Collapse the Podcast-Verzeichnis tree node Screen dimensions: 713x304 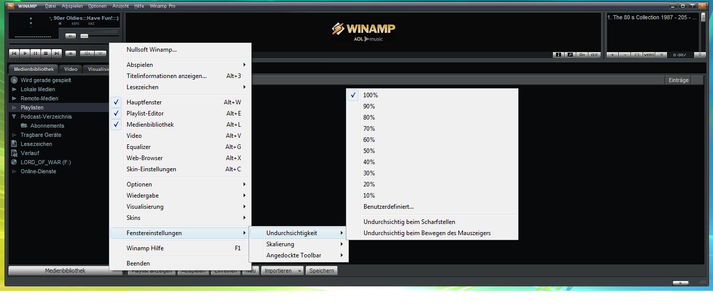click(14, 117)
